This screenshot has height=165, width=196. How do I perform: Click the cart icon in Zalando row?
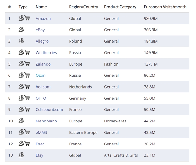[27, 64]
